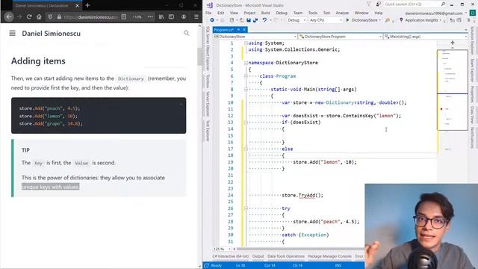Image resolution: width=478 pixels, height=269 pixels.
Task: Collapse the class Program block
Action: (x=246, y=76)
